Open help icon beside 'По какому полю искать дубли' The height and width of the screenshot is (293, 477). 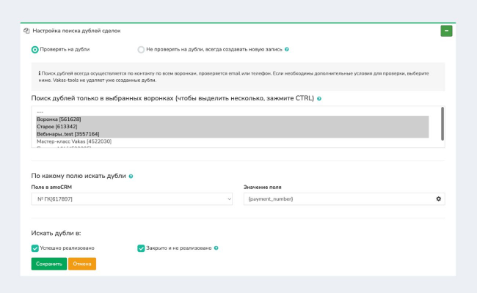tap(131, 176)
